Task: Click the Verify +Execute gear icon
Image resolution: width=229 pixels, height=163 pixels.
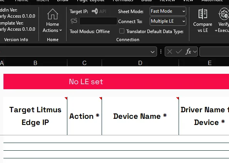Action: tap(224, 14)
